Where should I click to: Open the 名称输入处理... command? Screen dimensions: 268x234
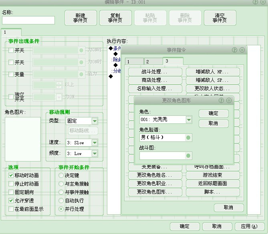(155, 89)
